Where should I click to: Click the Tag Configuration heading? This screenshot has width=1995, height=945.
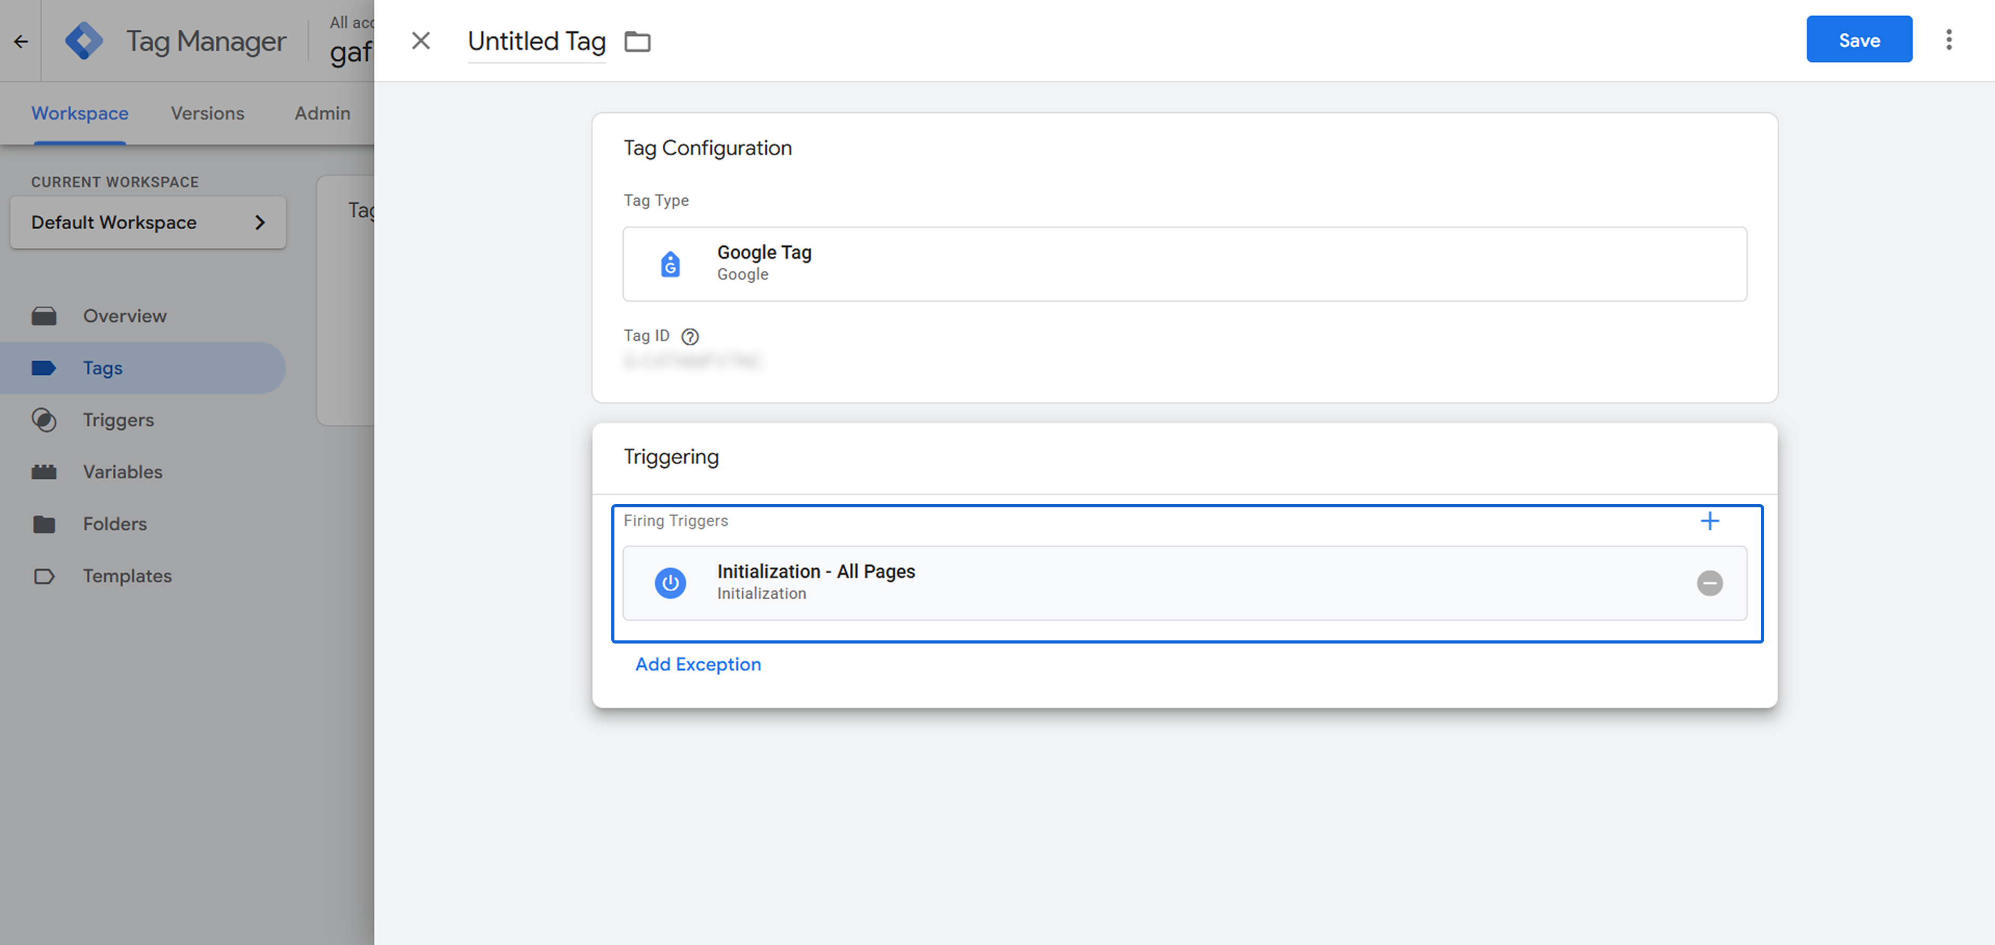click(707, 148)
